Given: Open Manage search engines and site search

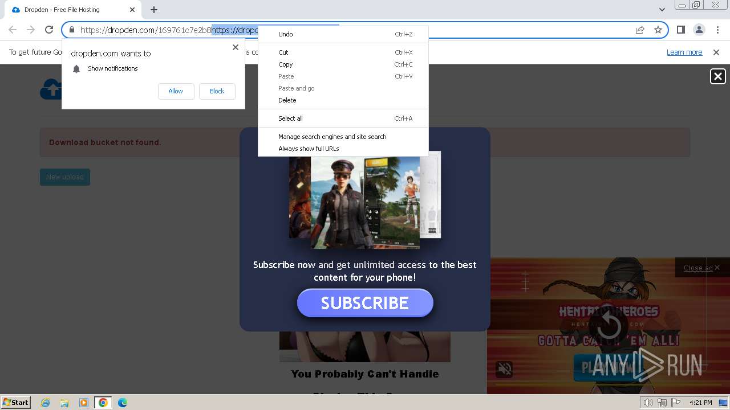Looking at the screenshot, I should pyautogui.click(x=343, y=137).
